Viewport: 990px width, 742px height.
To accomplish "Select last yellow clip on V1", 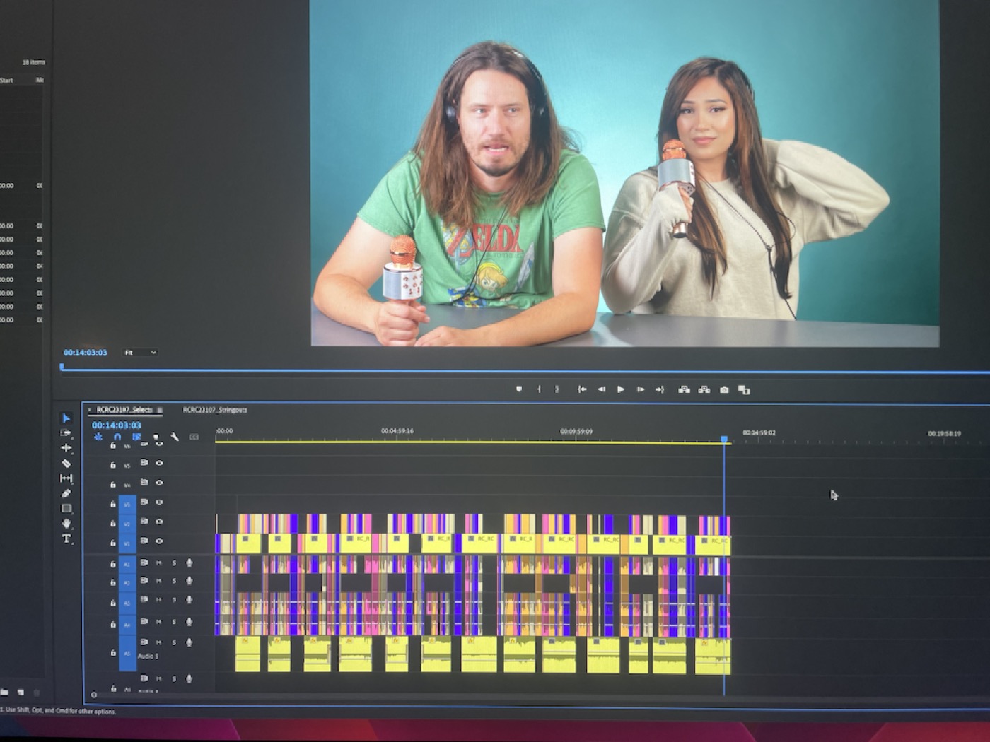I will (712, 544).
